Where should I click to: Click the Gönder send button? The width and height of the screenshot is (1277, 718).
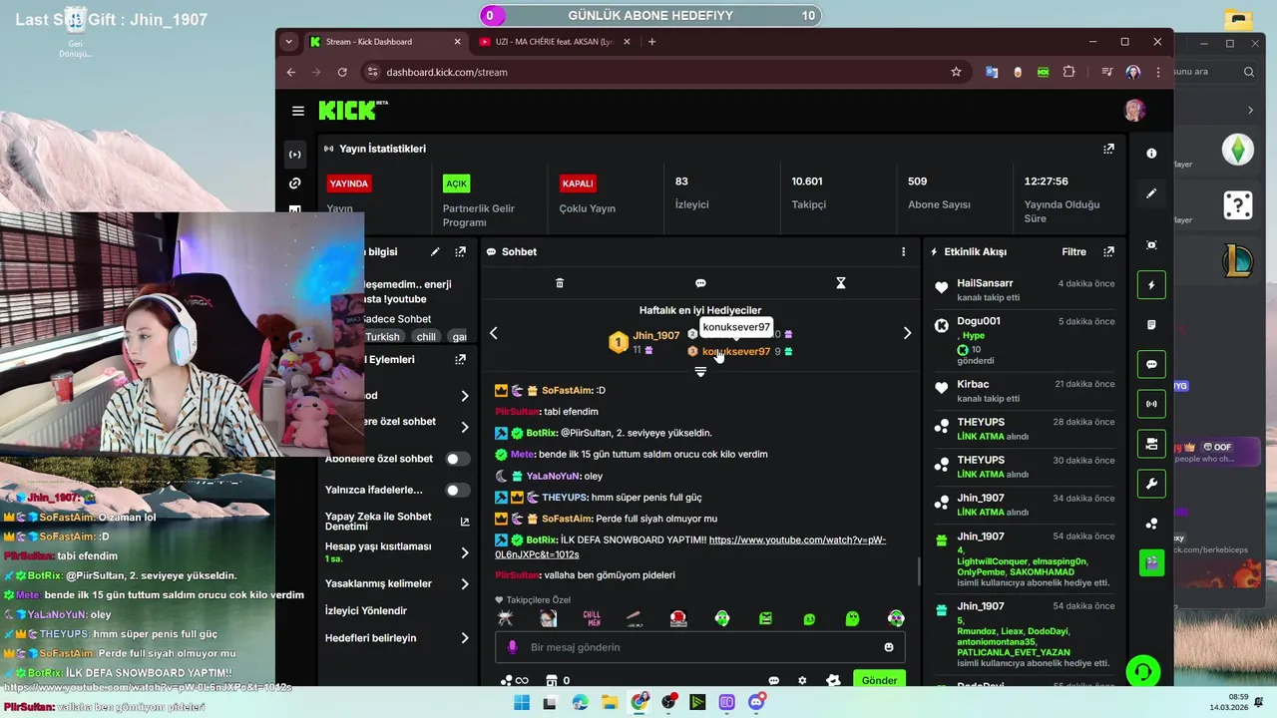click(879, 680)
